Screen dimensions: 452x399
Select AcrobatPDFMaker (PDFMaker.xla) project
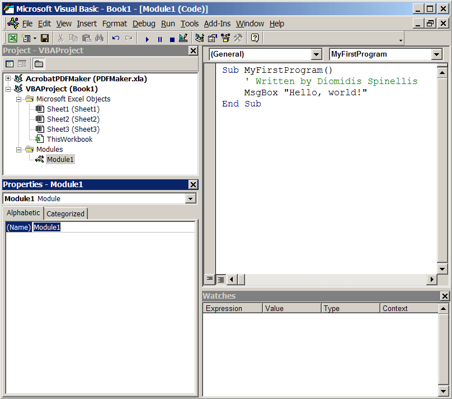(86, 78)
